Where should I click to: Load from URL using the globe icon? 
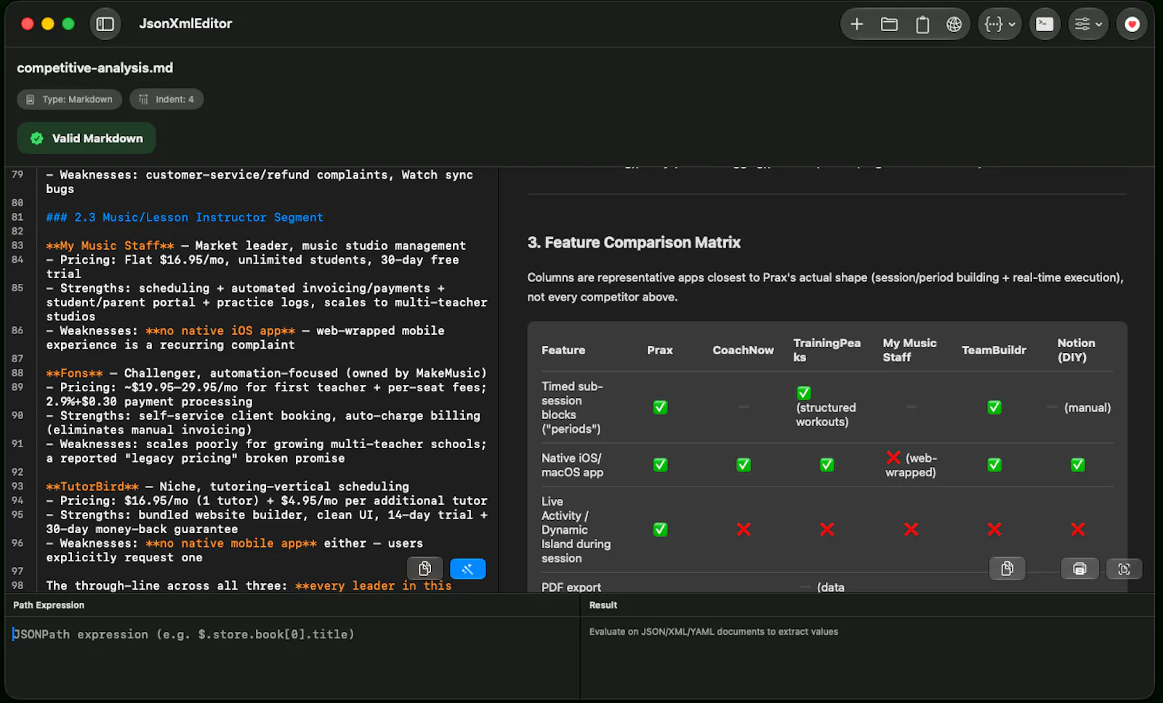pos(954,24)
